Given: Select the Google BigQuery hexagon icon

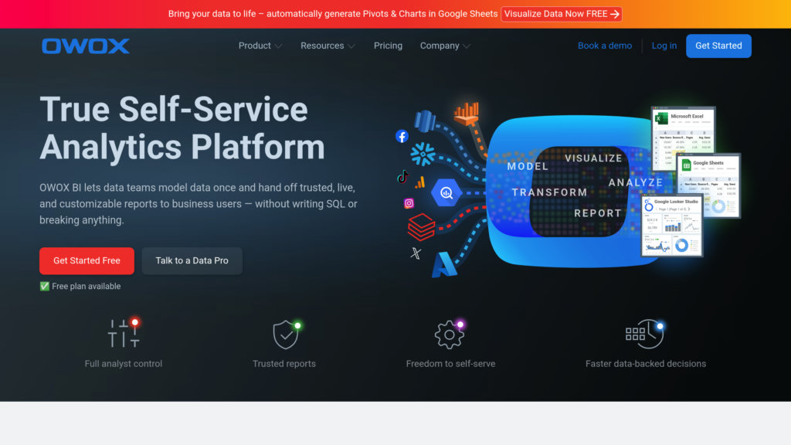Looking at the screenshot, I should [446, 192].
